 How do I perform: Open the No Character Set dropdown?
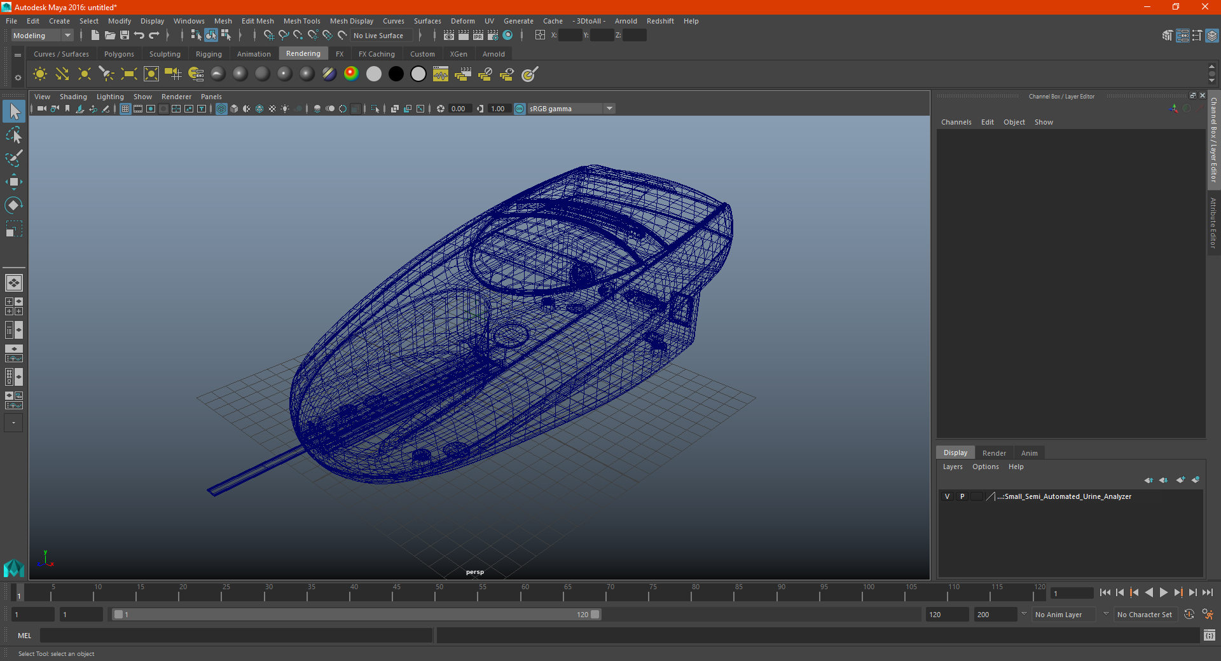1145,615
